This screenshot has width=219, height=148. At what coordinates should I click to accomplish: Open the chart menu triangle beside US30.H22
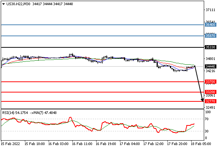coord(3,4)
